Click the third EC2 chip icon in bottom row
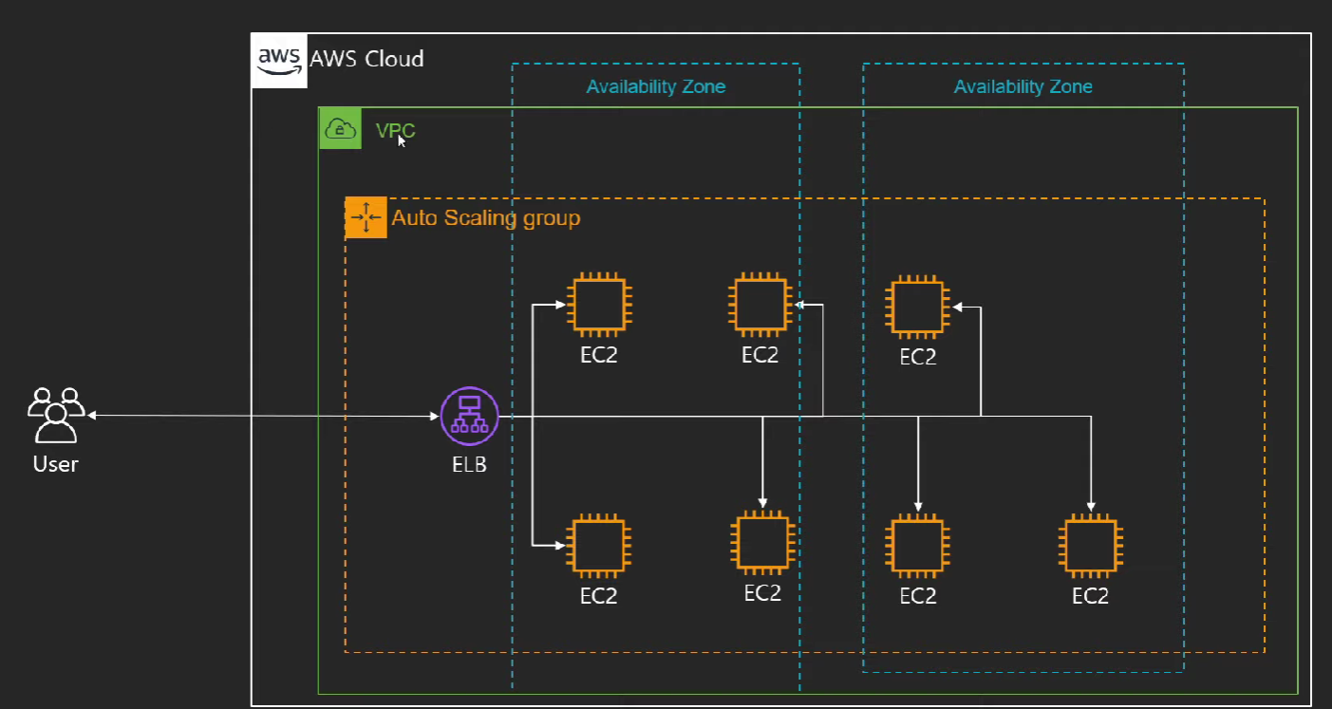The height and width of the screenshot is (709, 1332). [x=917, y=546]
